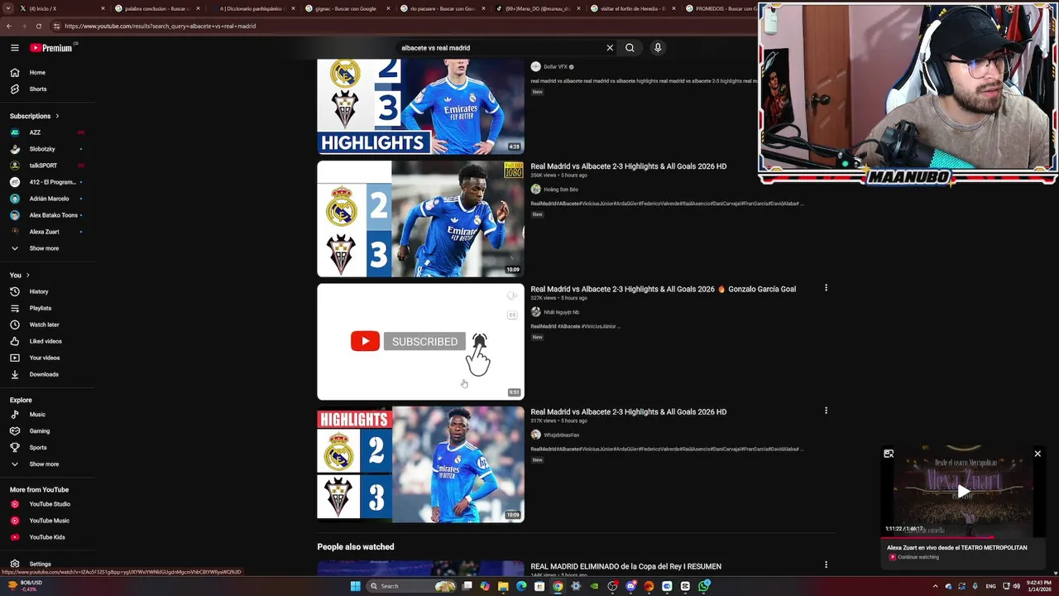1059x596 pixels.
Task: Toggle mute on the hovered video preview
Action: pyautogui.click(x=512, y=296)
